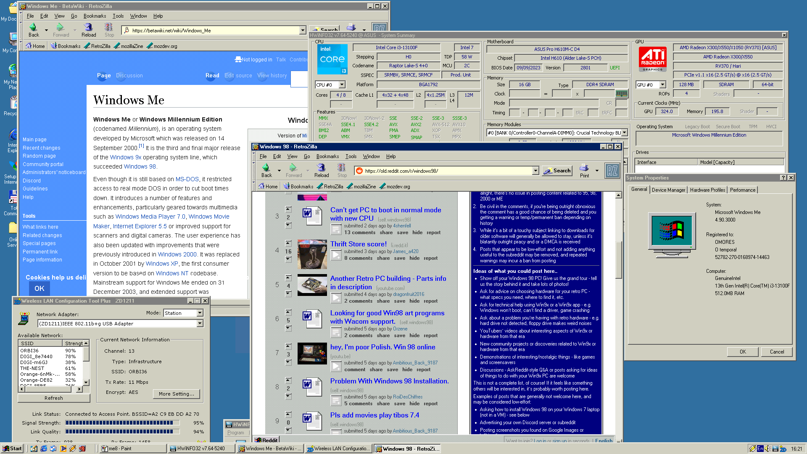Image resolution: width=807 pixels, height=454 pixels.
Task: Click the Reddit page vertical scrollbar
Action: (618, 319)
